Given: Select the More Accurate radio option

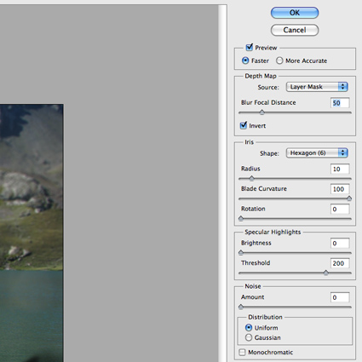Looking at the screenshot, I should pyautogui.click(x=279, y=60).
